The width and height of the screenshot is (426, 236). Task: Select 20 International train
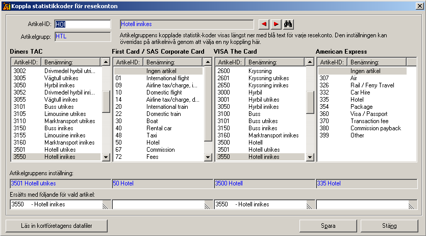point(158,107)
